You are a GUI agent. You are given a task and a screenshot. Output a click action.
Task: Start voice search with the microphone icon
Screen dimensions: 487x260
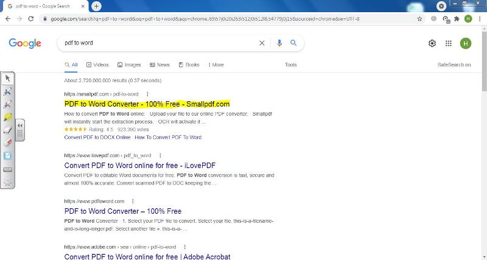[x=279, y=43]
